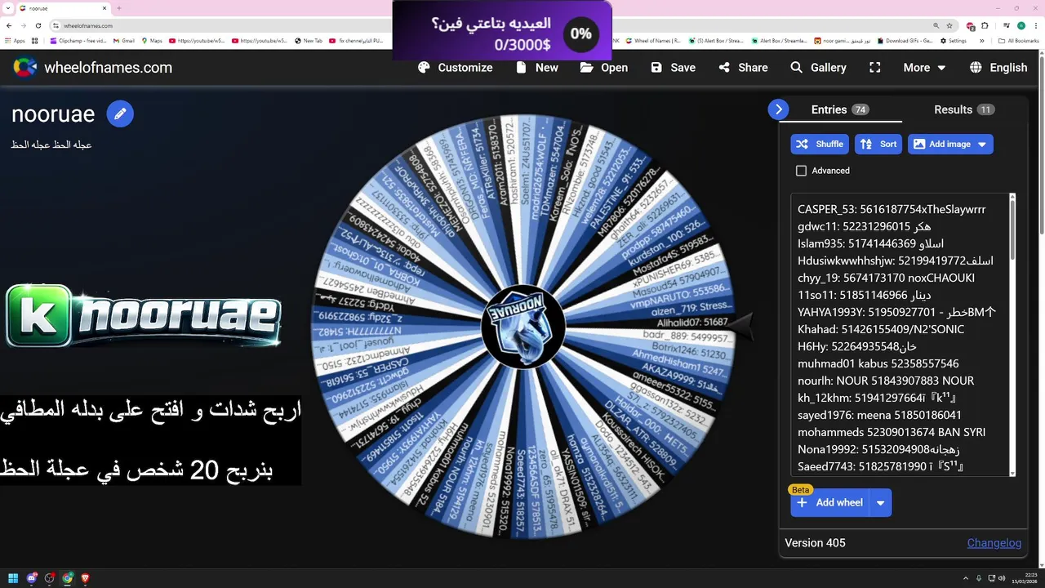Expand the More dropdown menu

pyautogui.click(x=924, y=68)
